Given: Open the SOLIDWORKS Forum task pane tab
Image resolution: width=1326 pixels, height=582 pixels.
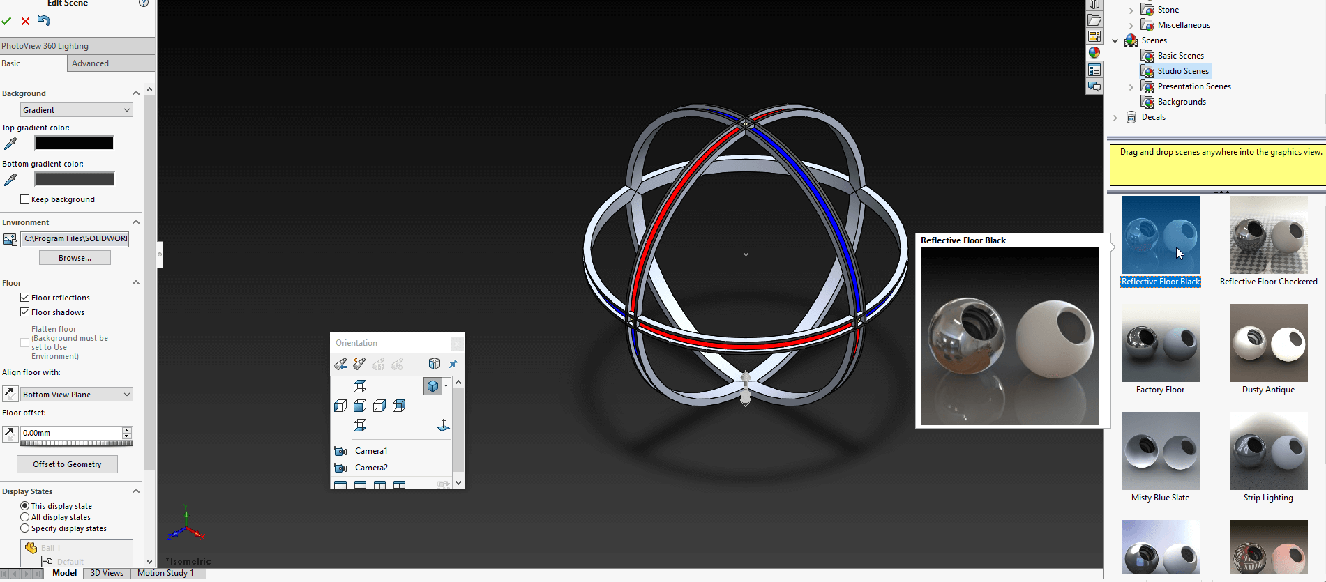Looking at the screenshot, I should click(1094, 86).
